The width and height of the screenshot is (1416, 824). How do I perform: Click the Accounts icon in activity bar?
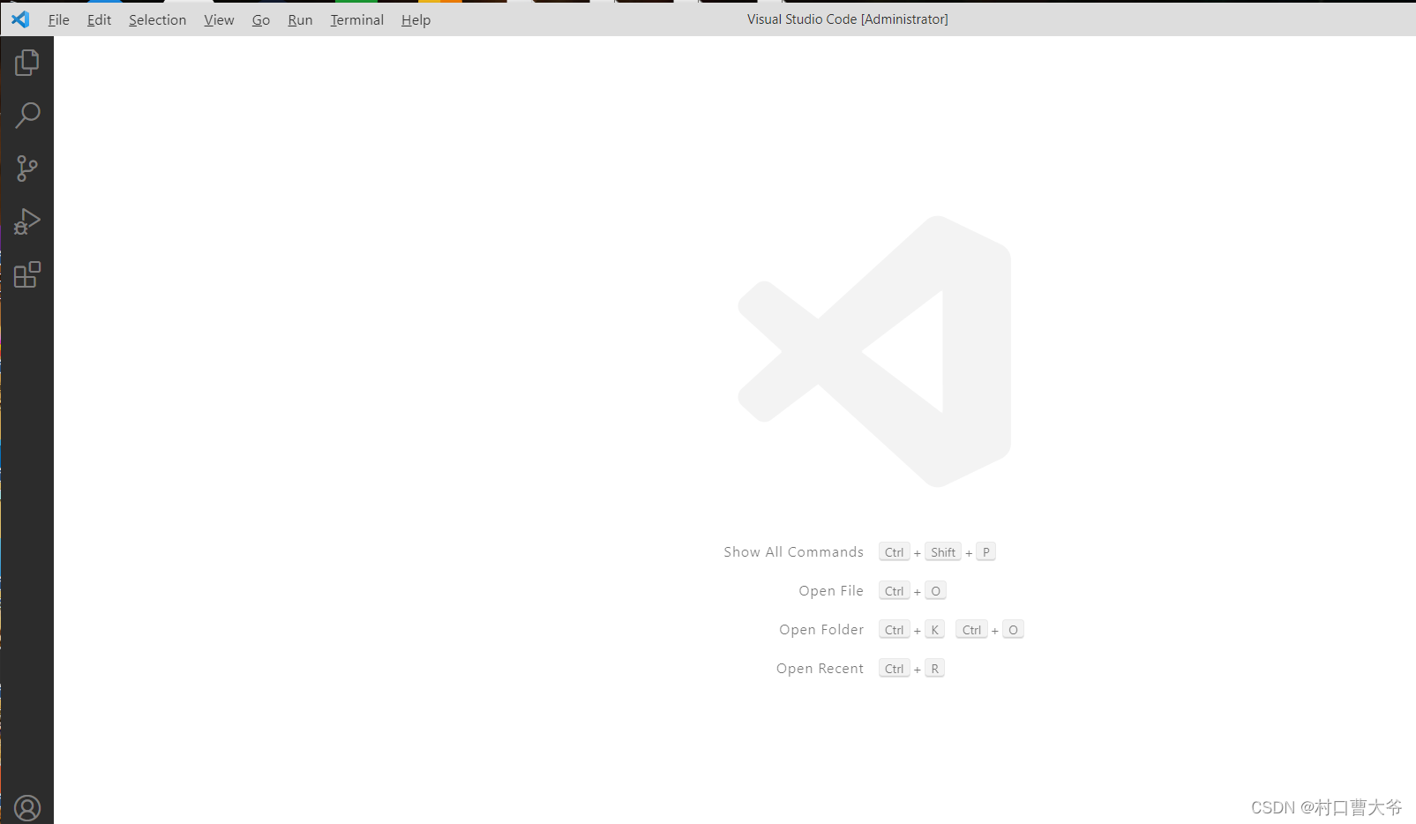pos(27,808)
